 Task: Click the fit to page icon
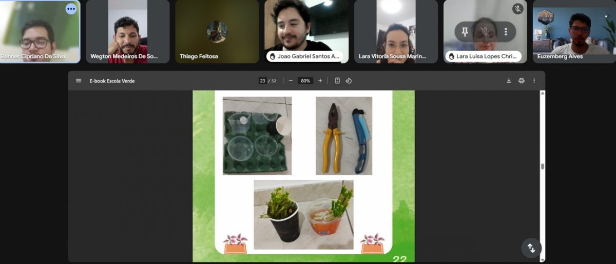[337, 81]
